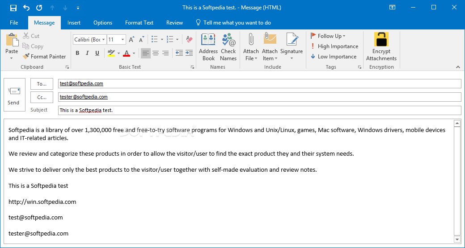Align text right
The width and height of the screenshot is (465, 248).
coord(165,53)
